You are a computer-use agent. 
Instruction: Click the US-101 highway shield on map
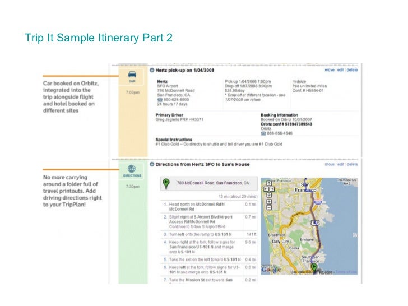(x=315, y=222)
